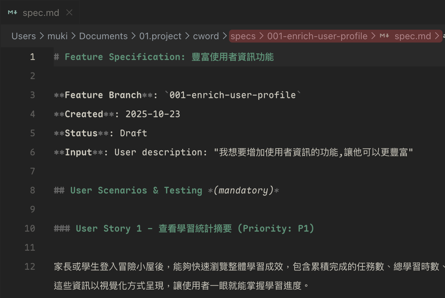Click line number 12 in the gutter
445x298 pixels.
[x=30, y=267]
